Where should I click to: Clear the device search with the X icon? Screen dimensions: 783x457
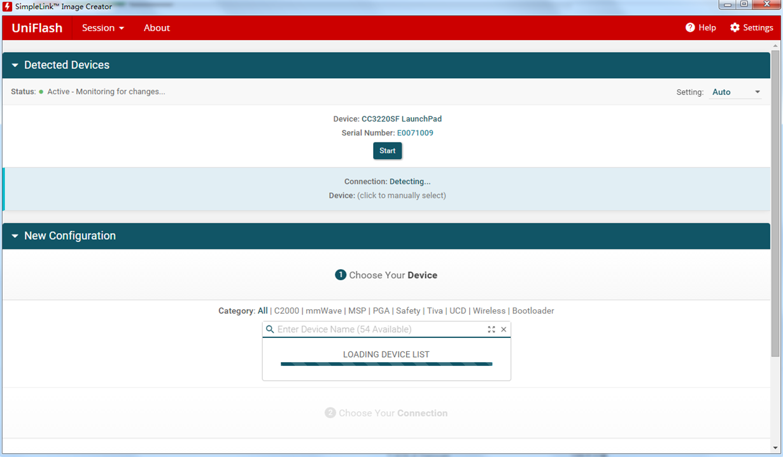[504, 329]
